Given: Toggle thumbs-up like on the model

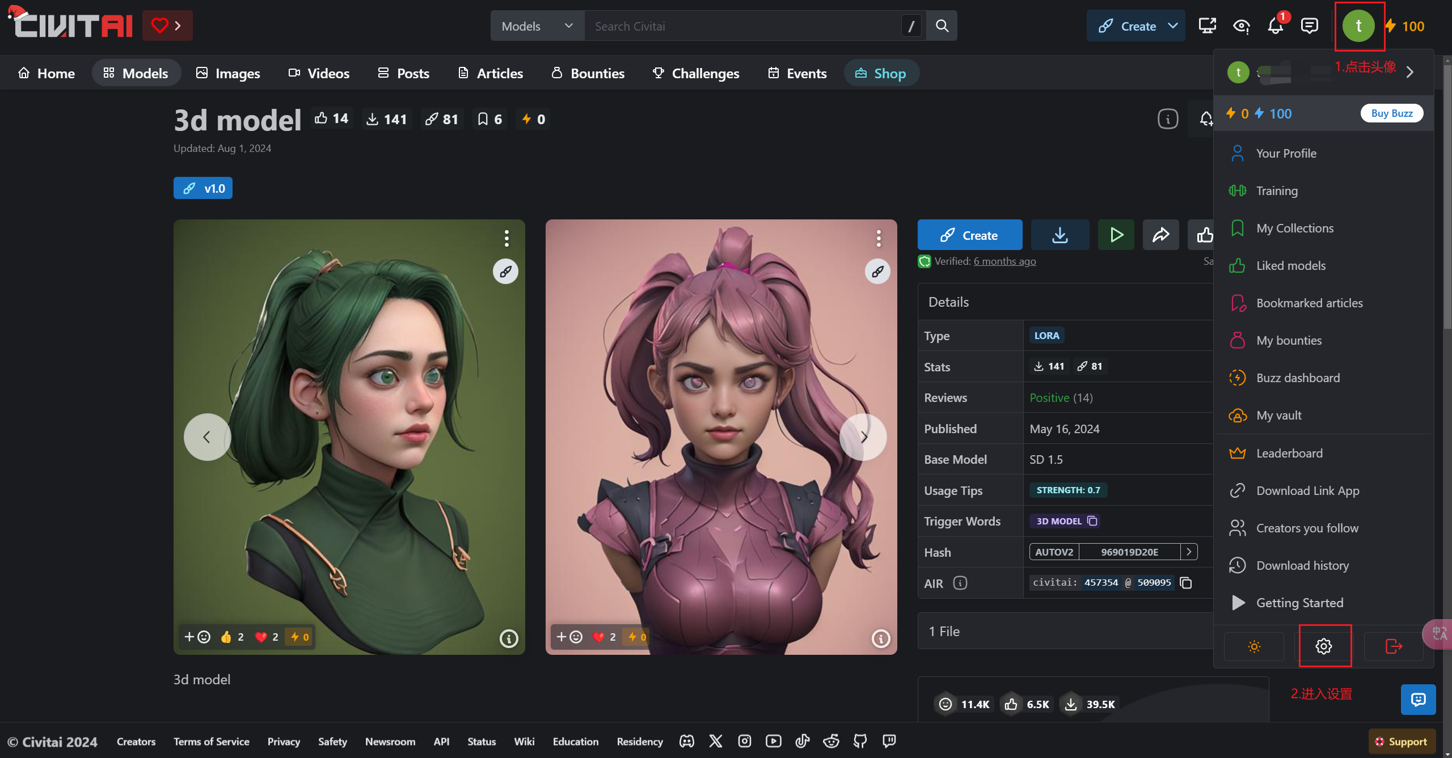Looking at the screenshot, I should tap(1204, 235).
